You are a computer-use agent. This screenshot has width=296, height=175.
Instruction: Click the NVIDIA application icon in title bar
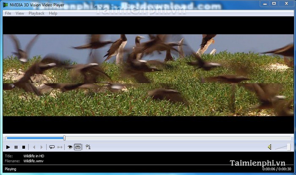click(5, 5)
